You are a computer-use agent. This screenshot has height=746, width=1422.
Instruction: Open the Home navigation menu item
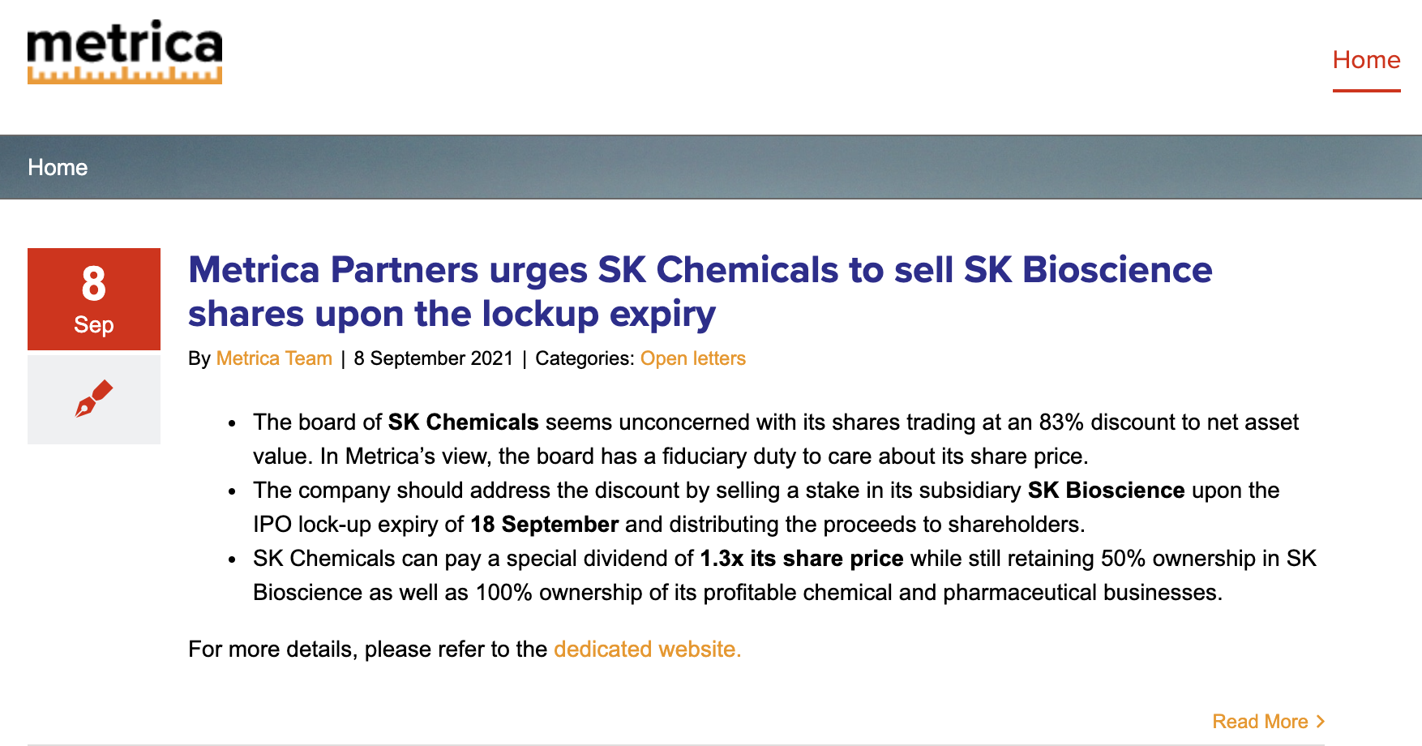pyautogui.click(x=1366, y=60)
